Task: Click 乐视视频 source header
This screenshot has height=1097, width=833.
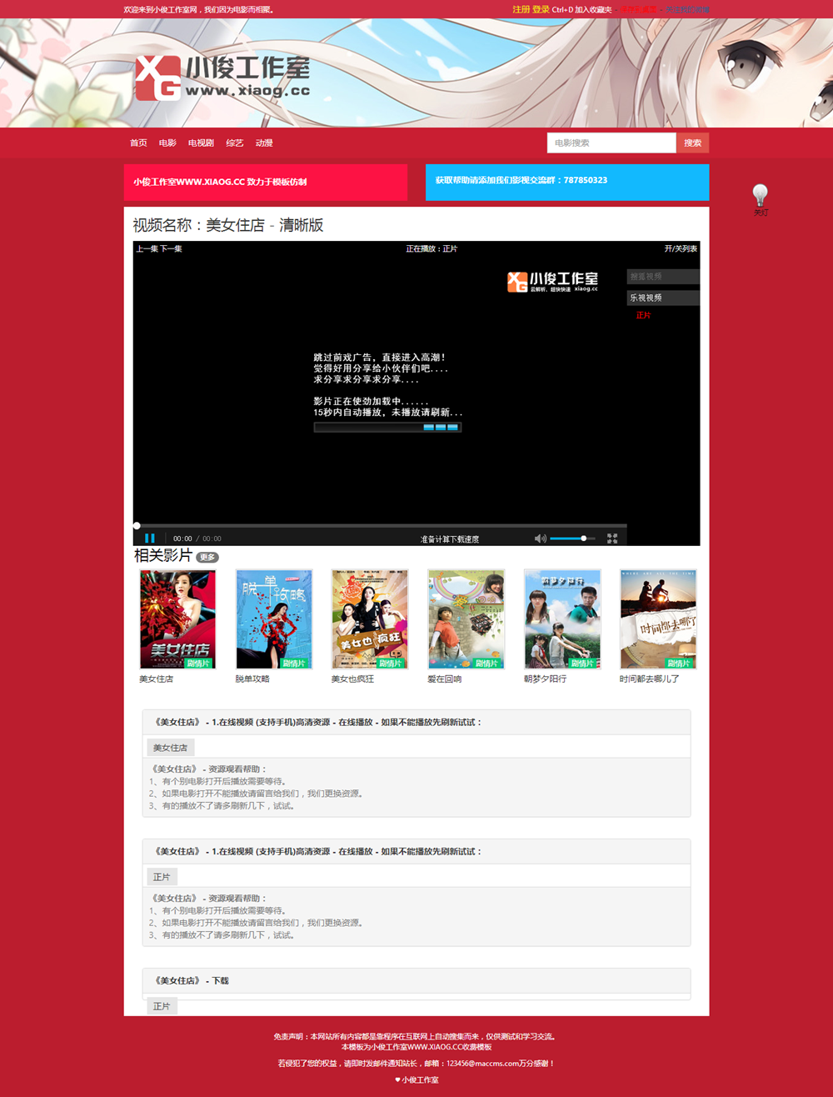Action: 663,298
